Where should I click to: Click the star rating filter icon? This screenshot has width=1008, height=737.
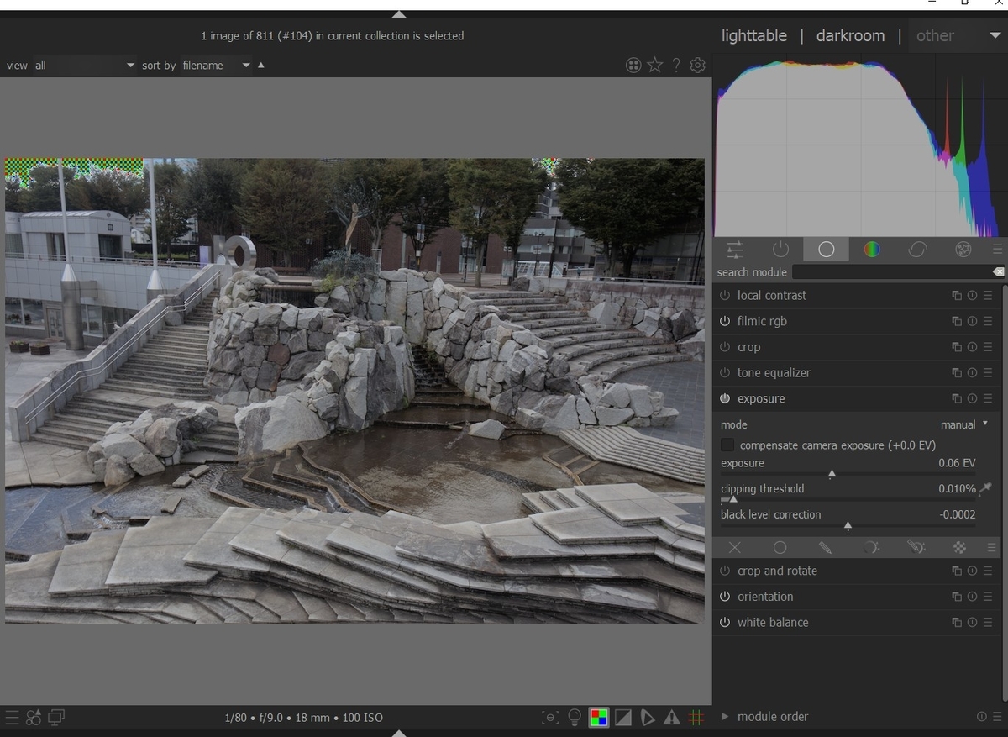[655, 65]
